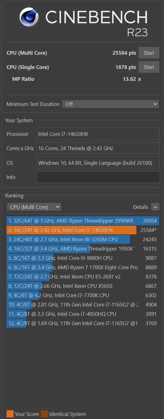The height and width of the screenshot is (419, 164).
Task: Start the CPU Single Core test
Action: coord(149,67)
